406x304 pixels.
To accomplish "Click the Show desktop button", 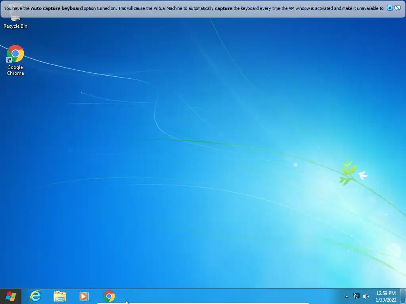I will coord(403,296).
